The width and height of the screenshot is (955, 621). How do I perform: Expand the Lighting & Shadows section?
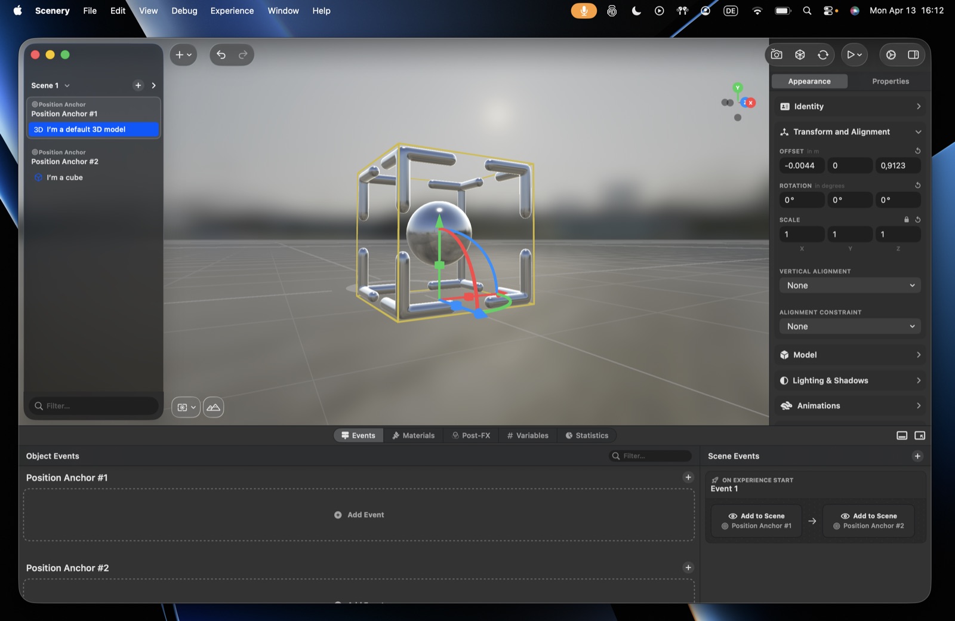[x=850, y=380]
